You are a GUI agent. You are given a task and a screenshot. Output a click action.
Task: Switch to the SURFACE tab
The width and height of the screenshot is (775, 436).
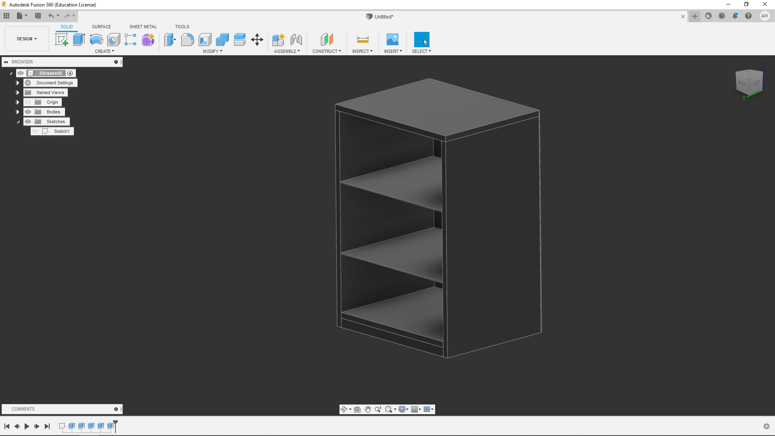click(x=101, y=27)
